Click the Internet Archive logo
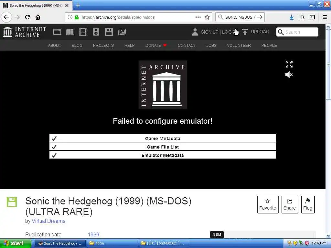The height and width of the screenshot is (248, 331). click(25, 32)
